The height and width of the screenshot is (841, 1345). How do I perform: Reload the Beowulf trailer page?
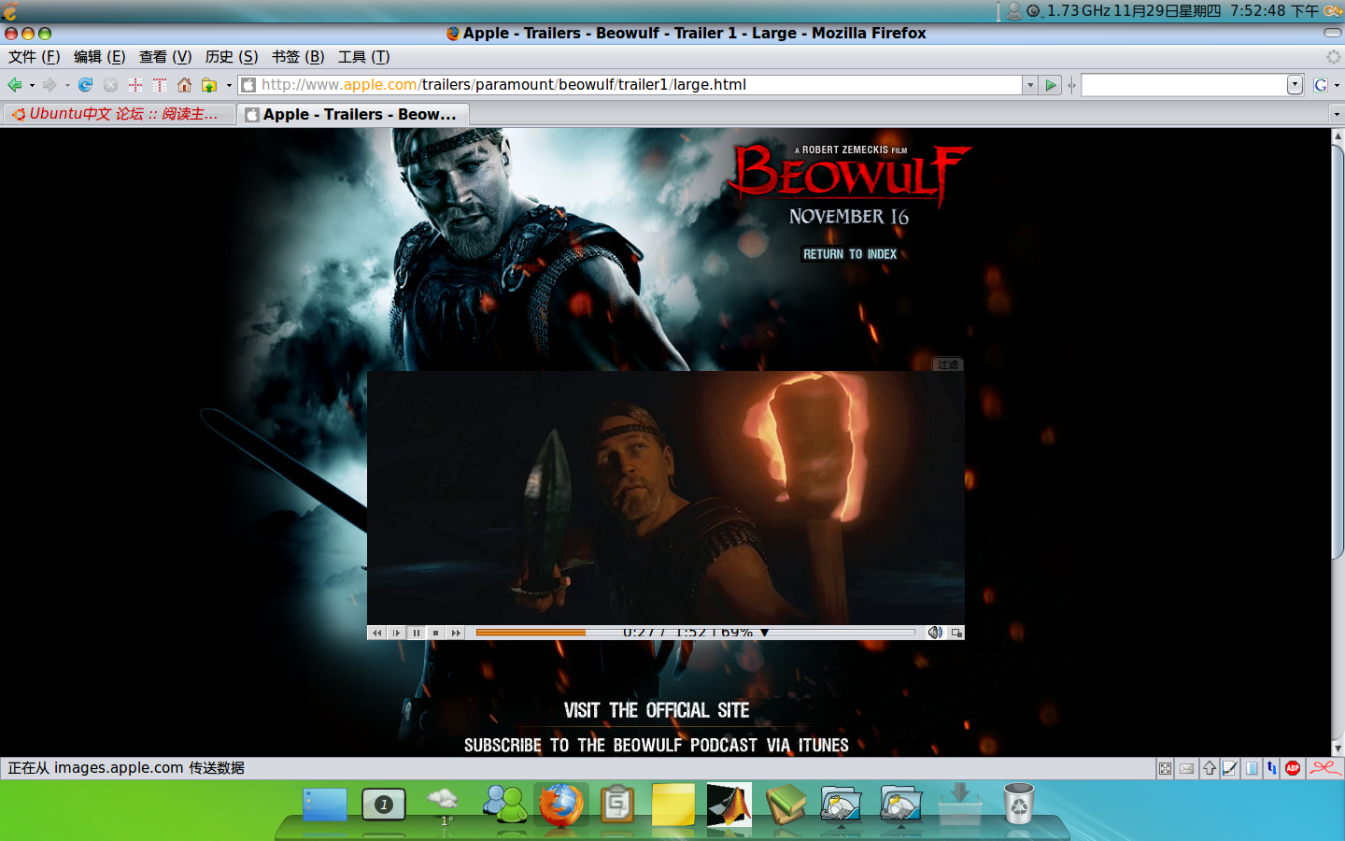85,85
